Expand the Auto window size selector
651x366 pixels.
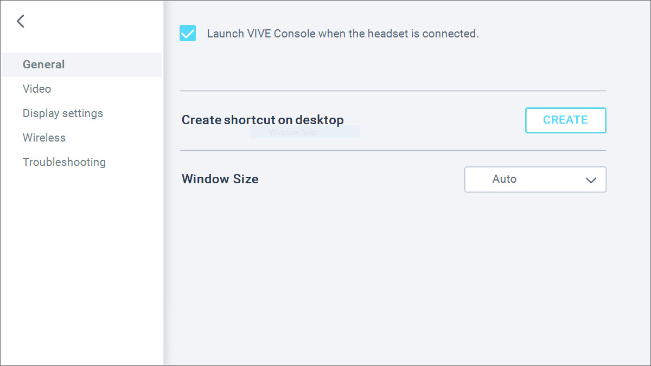coord(535,179)
